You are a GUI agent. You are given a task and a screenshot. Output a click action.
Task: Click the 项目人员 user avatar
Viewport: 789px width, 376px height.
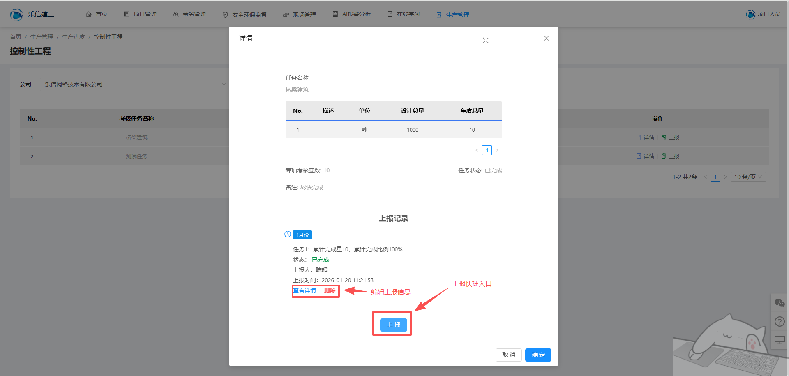click(750, 14)
